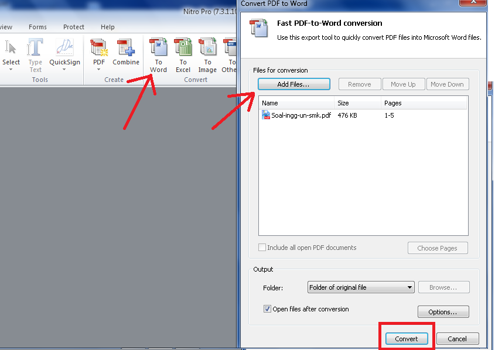Click the Convert button

[x=407, y=339]
